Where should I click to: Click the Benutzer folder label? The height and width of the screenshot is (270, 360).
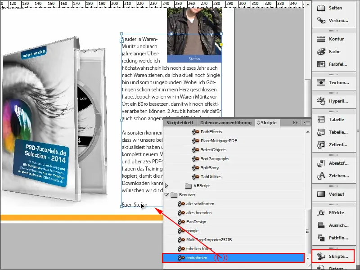pyautogui.click(x=187, y=195)
